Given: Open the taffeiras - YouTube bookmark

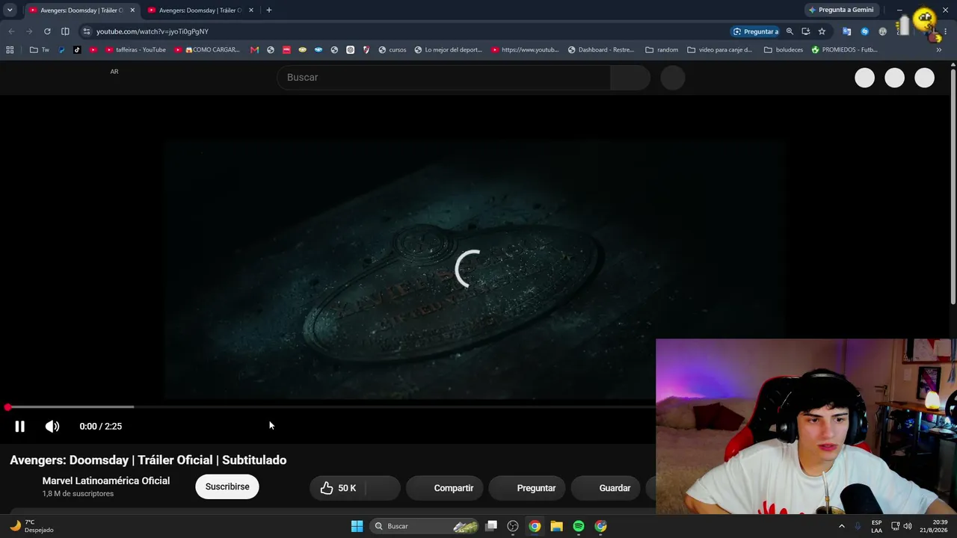Looking at the screenshot, I should pyautogui.click(x=135, y=50).
